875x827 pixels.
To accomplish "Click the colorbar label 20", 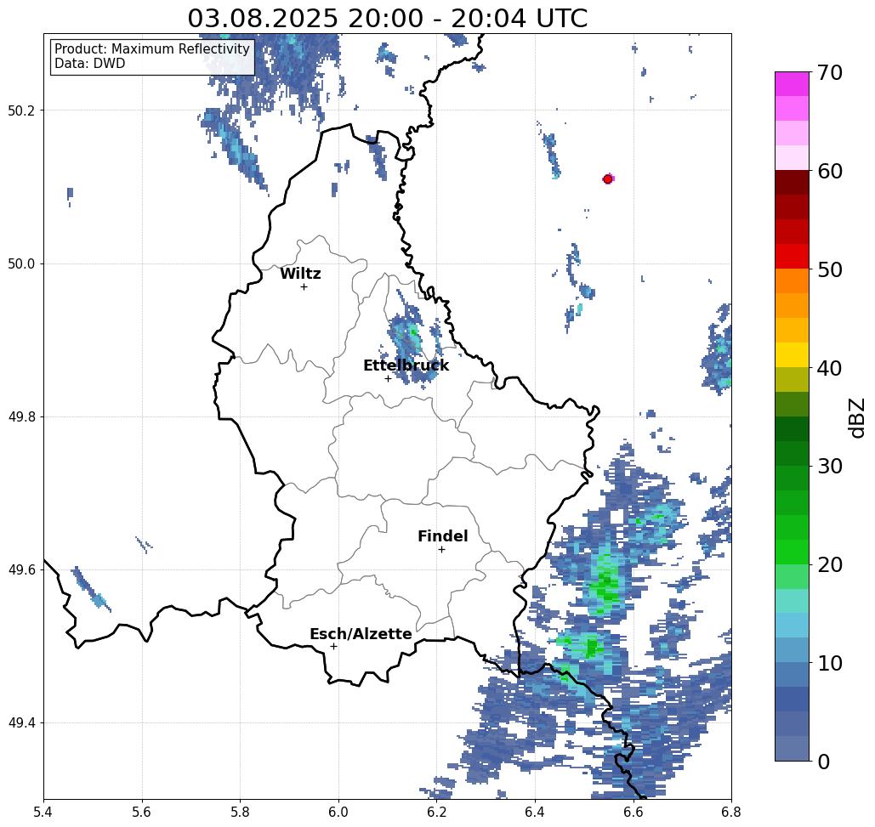I will click(830, 565).
